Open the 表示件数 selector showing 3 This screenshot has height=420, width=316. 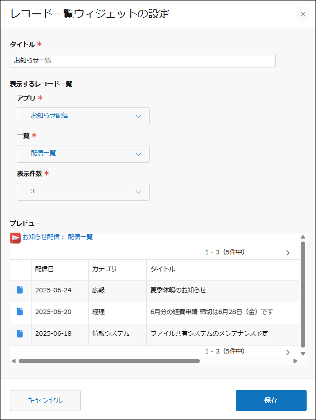(83, 192)
